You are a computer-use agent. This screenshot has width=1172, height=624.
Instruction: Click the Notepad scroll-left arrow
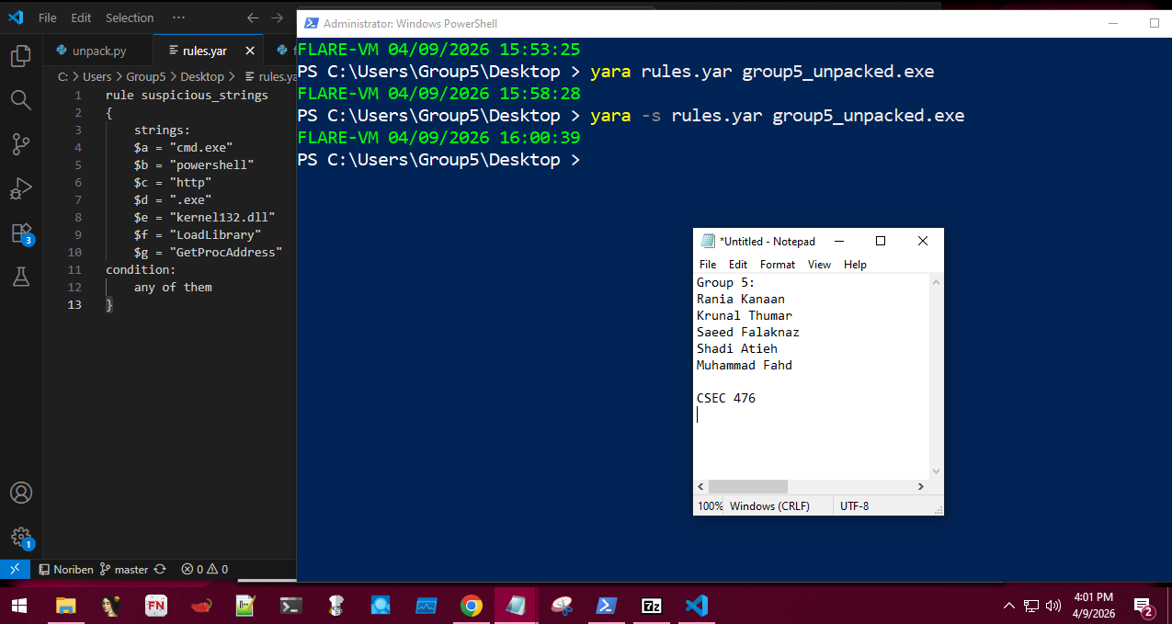click(700, 486)
